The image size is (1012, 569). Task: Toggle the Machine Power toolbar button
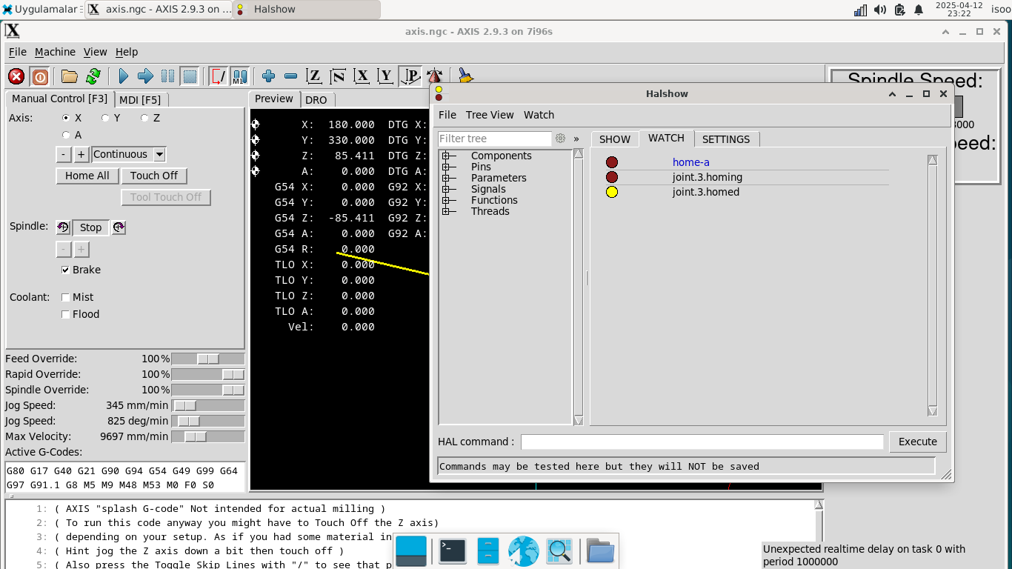(40, 76)
